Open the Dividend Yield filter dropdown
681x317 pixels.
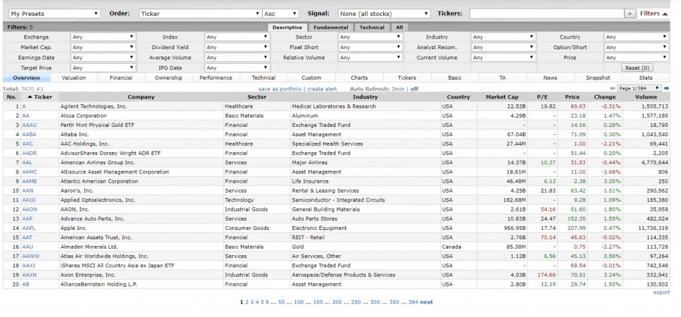tap(237, 47)
